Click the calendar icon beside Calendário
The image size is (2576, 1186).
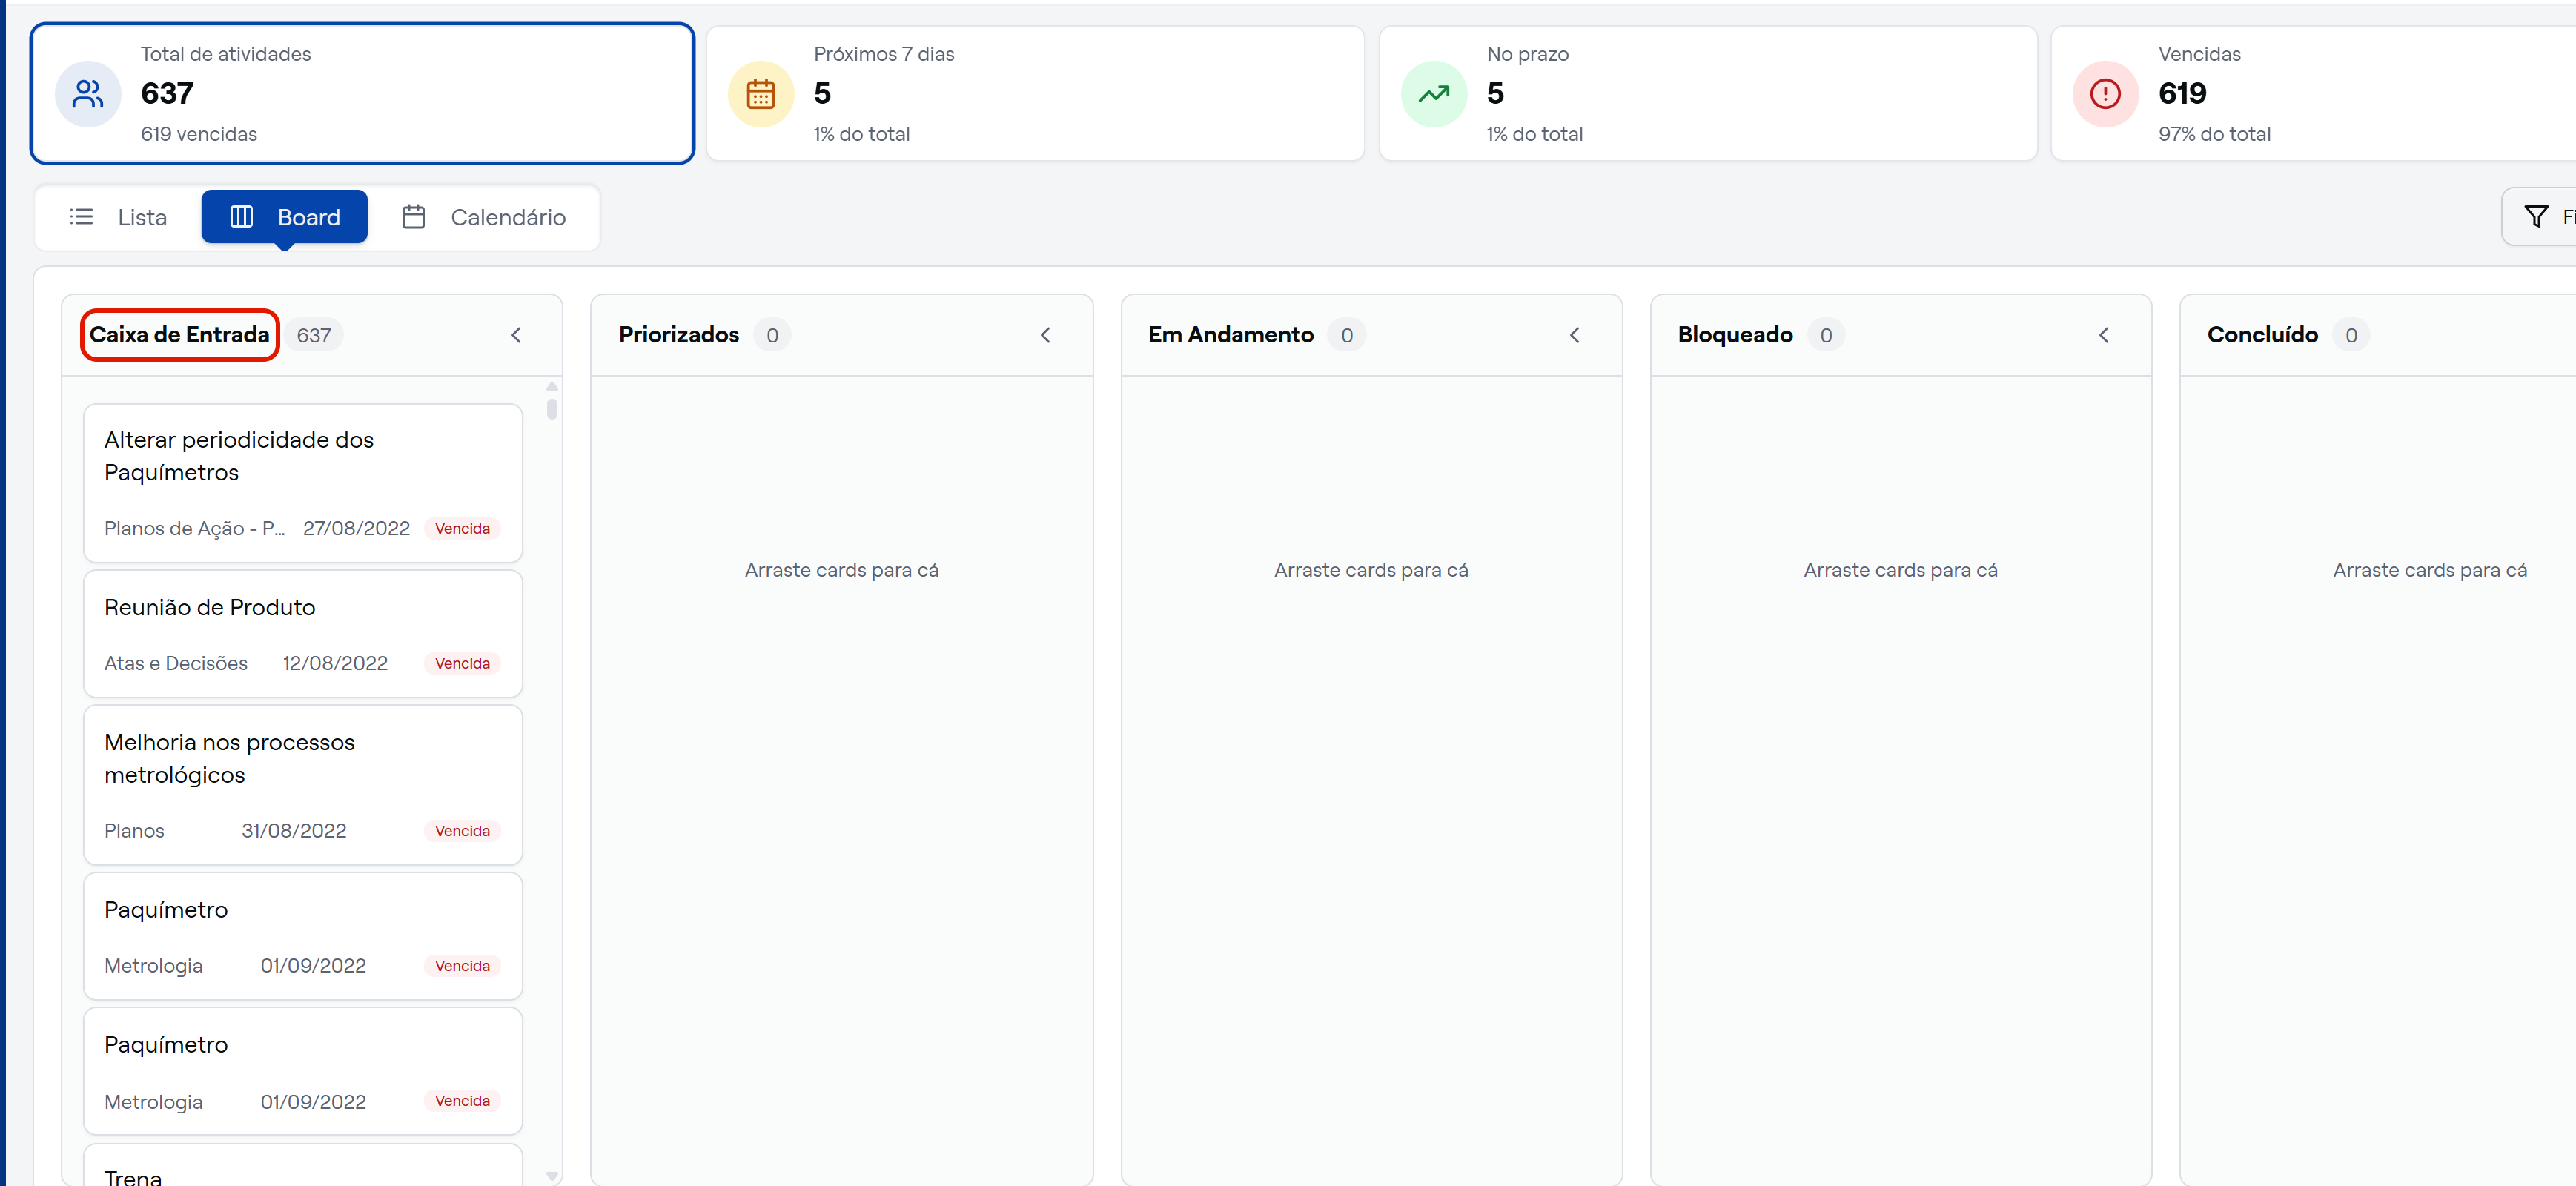(x=414, y=216)
